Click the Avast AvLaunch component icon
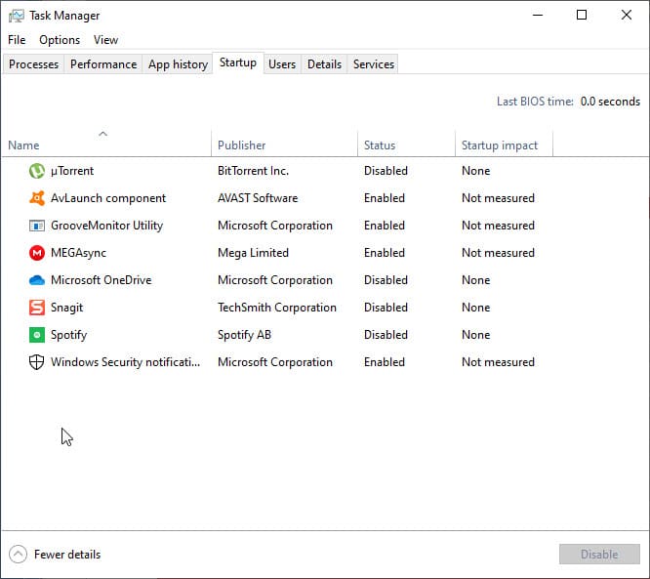This screenshot has width=650, height=579. click(x=37, y=198)
